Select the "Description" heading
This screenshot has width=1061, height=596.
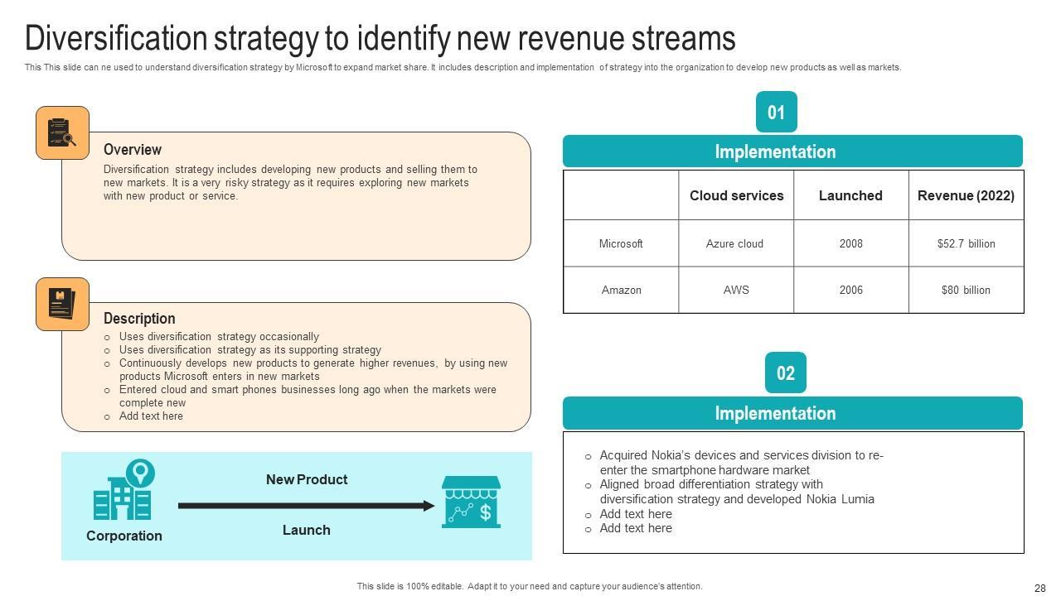[139, 319]
